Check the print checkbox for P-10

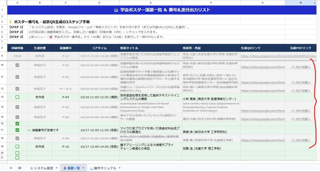[x=17, y=147]
